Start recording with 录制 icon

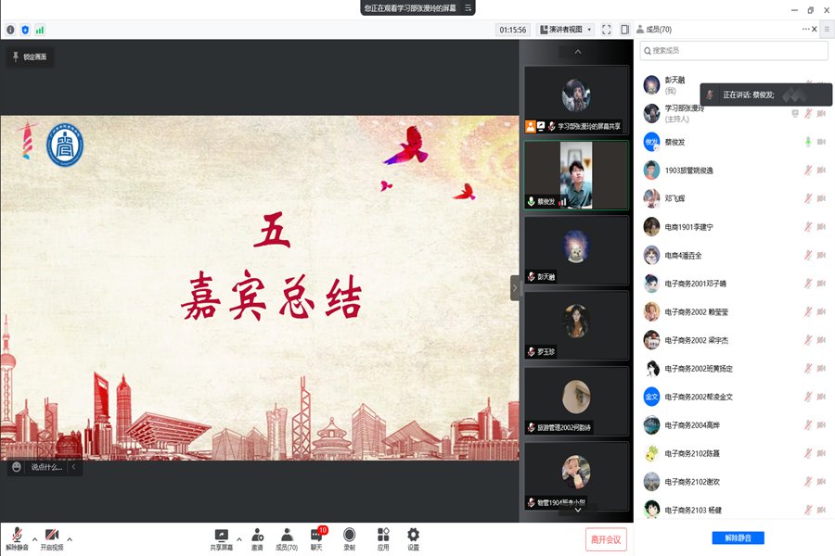349,537
